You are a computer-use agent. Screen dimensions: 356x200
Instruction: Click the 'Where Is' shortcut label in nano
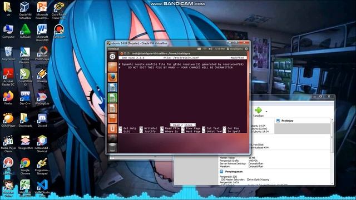click(x=171, y=132)
